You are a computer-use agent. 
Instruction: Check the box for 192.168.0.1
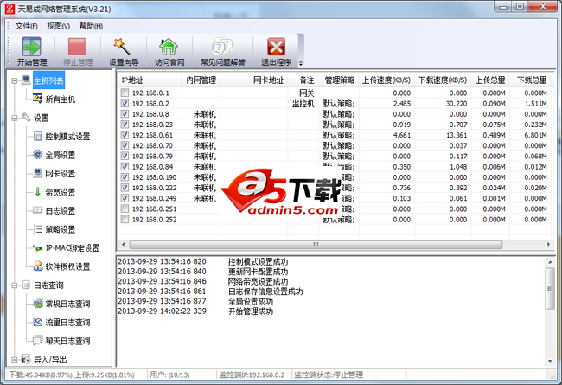[125, 93]
